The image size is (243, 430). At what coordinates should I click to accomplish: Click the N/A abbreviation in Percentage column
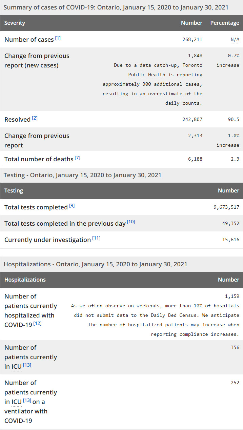235,40
